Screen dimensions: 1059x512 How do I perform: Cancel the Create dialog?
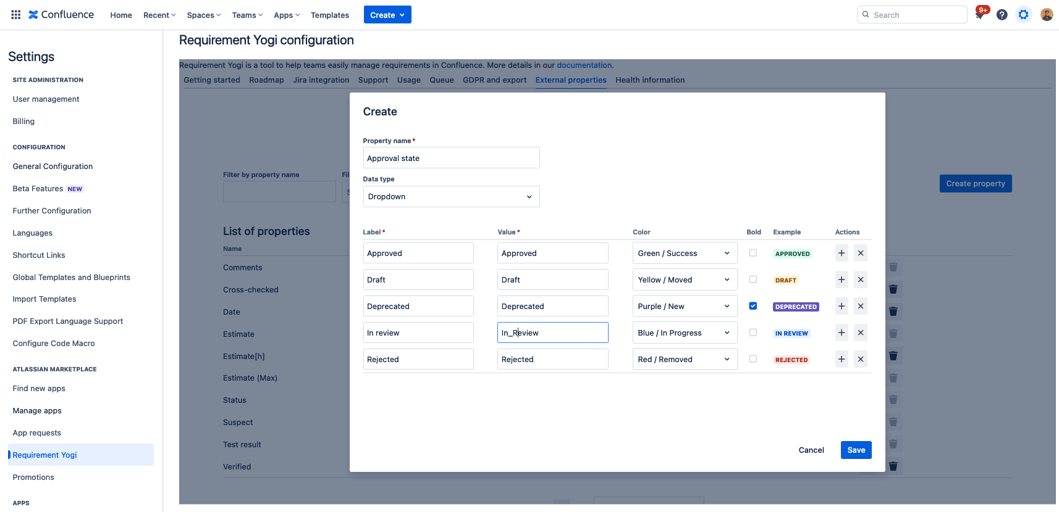tap(811, 450)
